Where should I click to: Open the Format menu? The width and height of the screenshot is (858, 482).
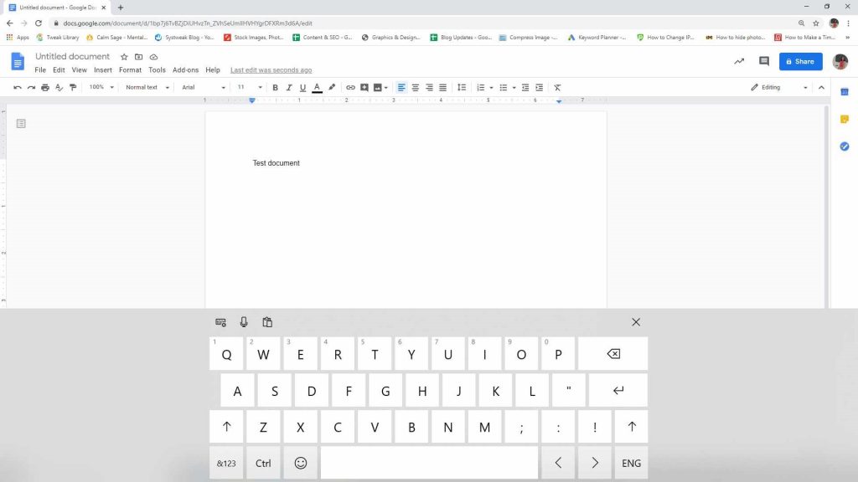130,70
